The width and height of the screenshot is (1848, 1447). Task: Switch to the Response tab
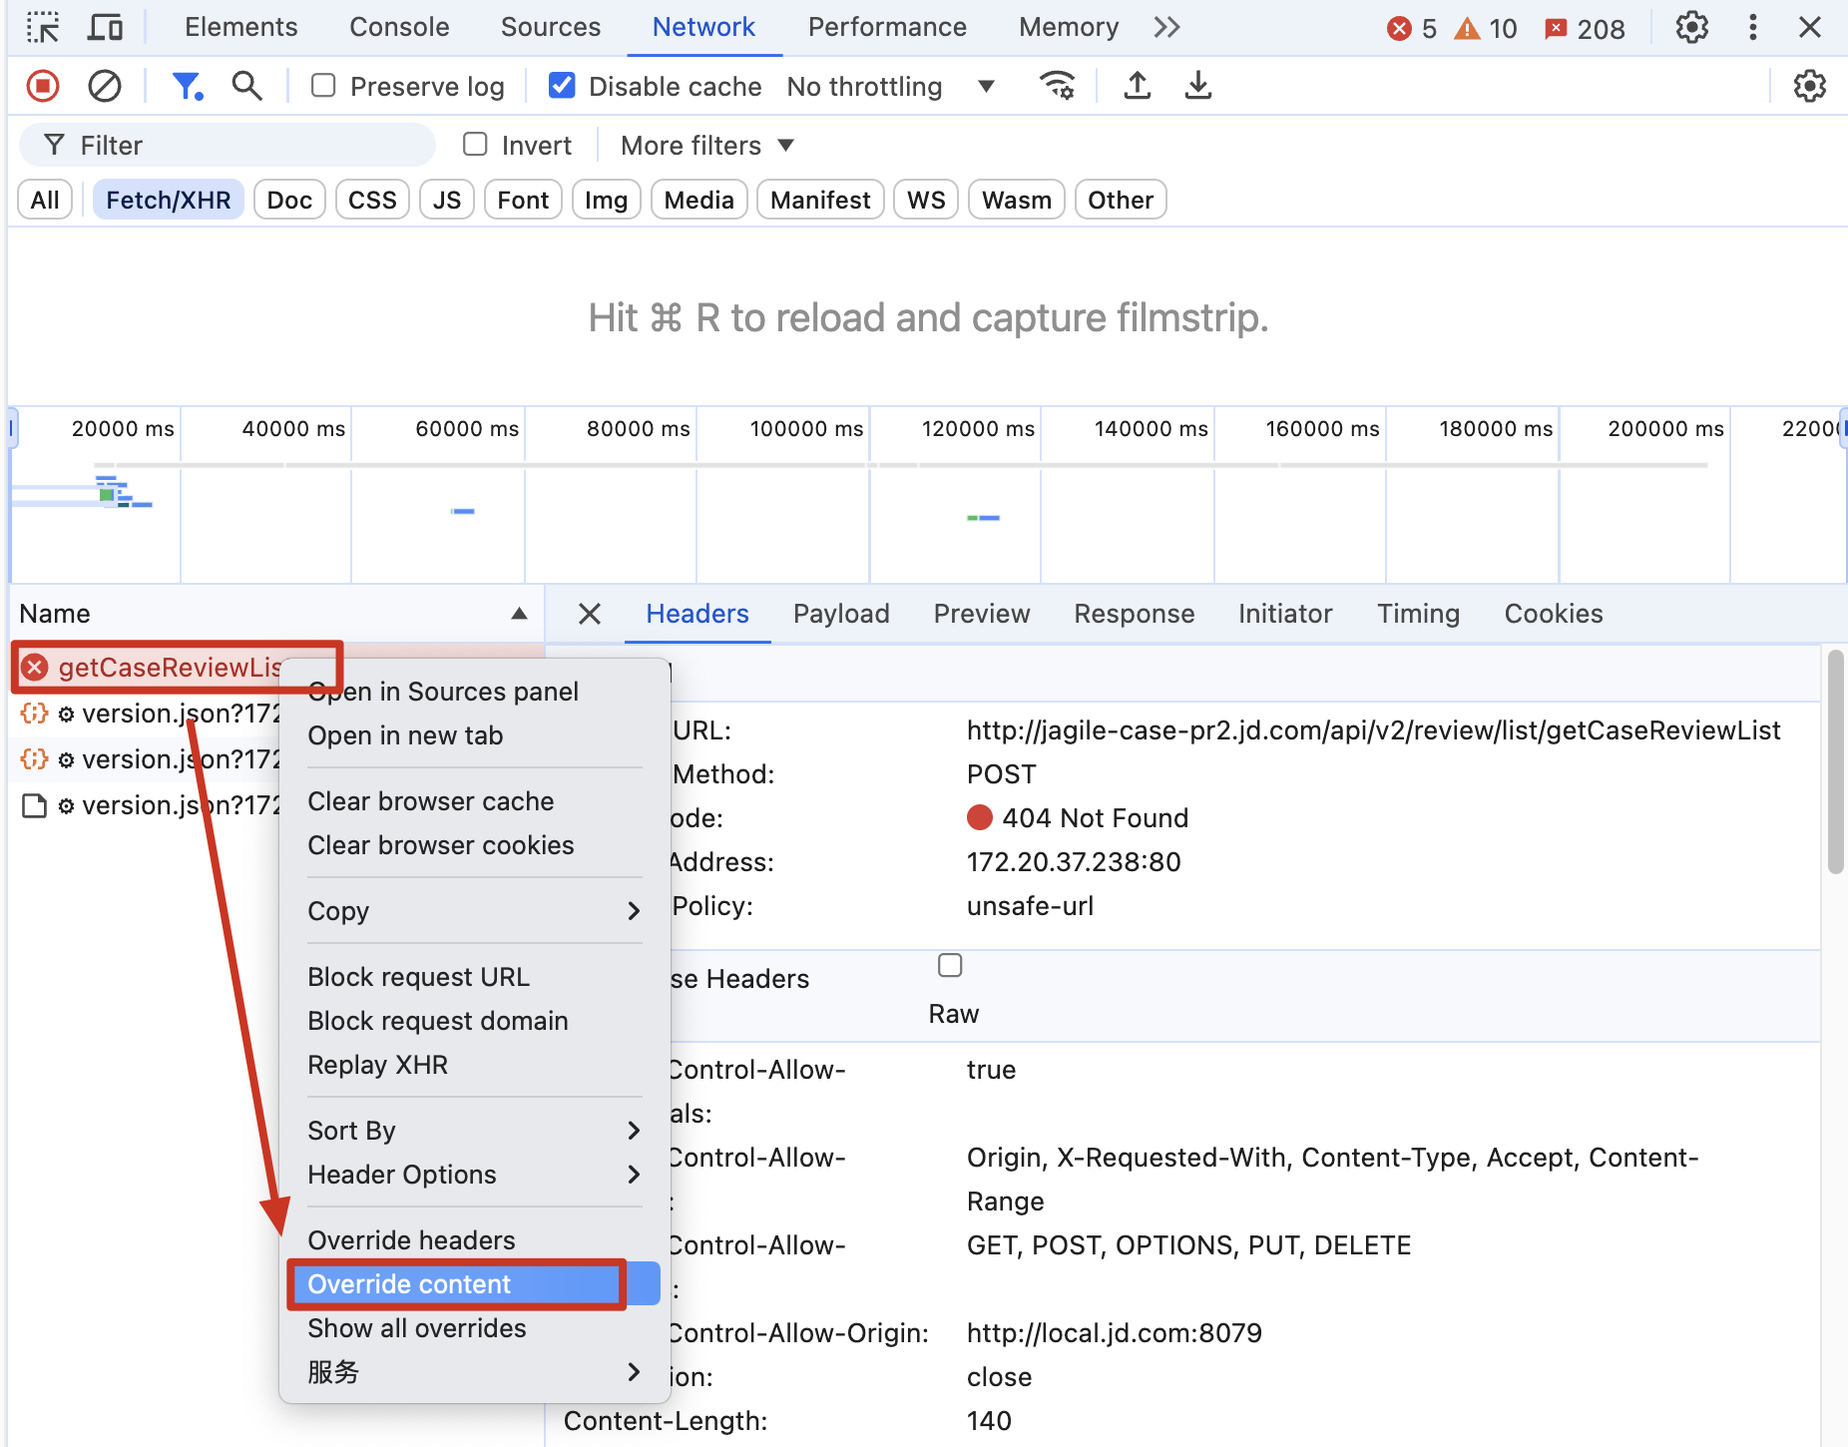1134,614
